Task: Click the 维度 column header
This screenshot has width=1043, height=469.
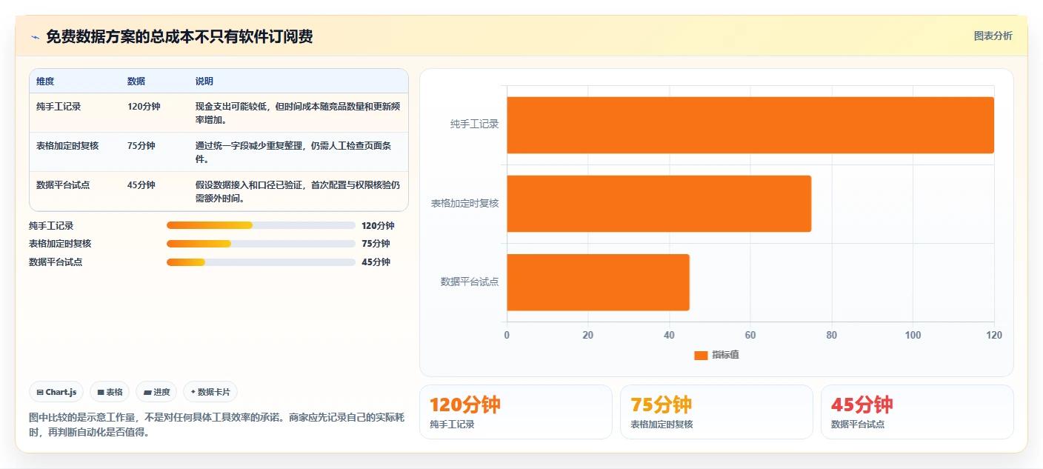Action: coord(45,82)
